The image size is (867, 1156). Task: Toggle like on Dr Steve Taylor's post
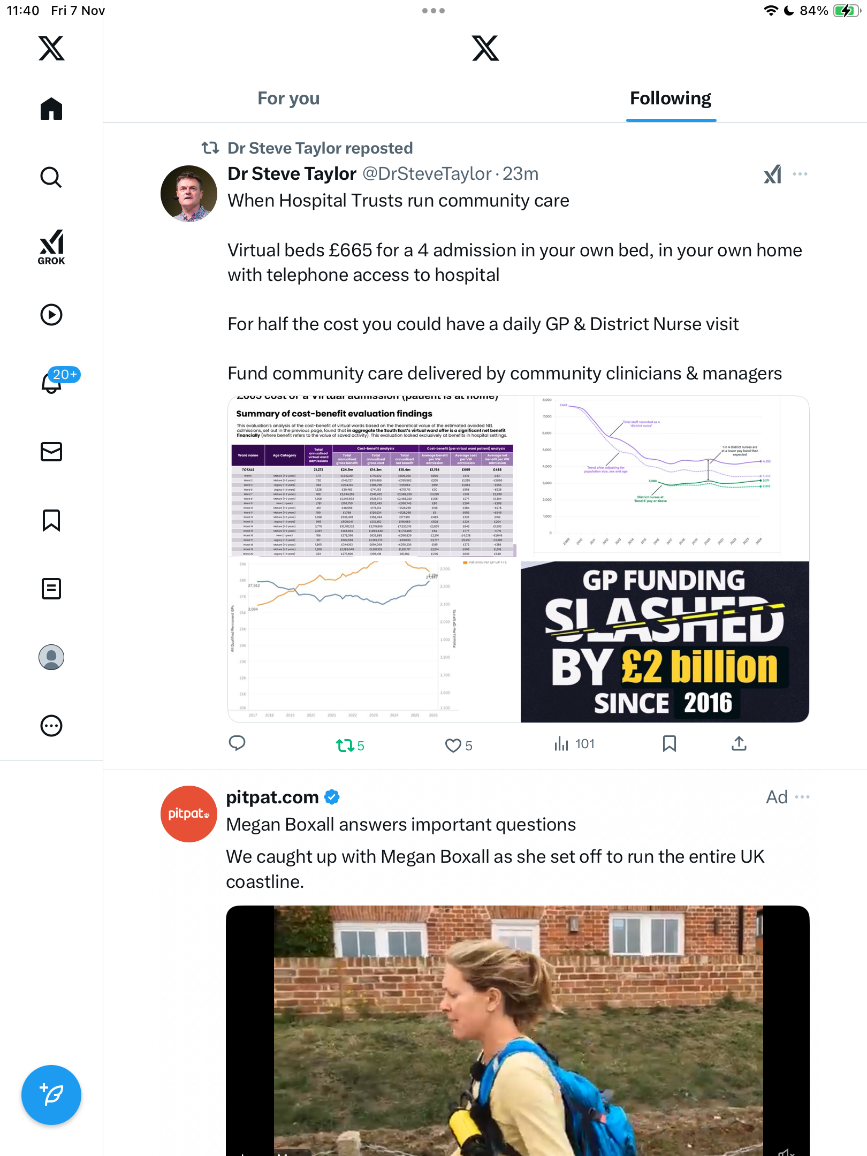(x=453, y=745)
